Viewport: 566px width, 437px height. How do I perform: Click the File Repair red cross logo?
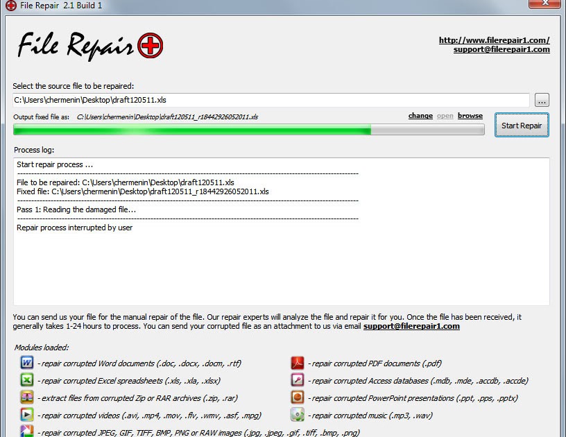coord(150,46)
